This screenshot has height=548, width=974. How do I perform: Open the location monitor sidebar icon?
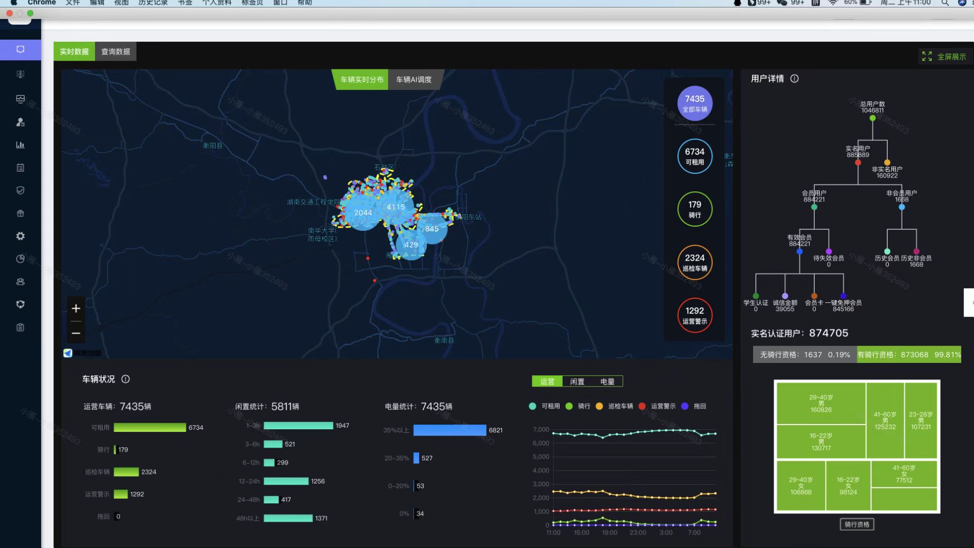[x=21, y=74]
